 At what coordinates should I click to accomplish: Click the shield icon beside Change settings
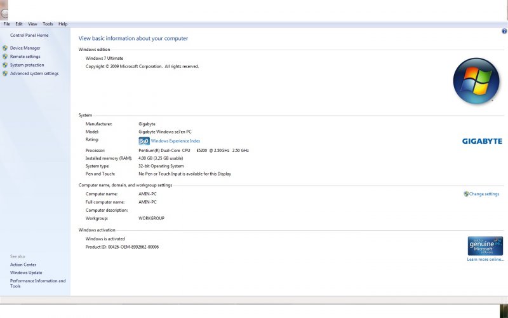[x=466, y=194]
